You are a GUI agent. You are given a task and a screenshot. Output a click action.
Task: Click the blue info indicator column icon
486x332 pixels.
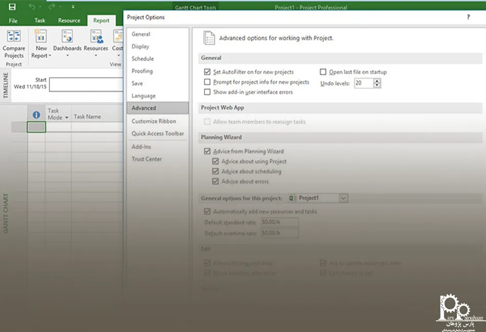pos(36,115)
